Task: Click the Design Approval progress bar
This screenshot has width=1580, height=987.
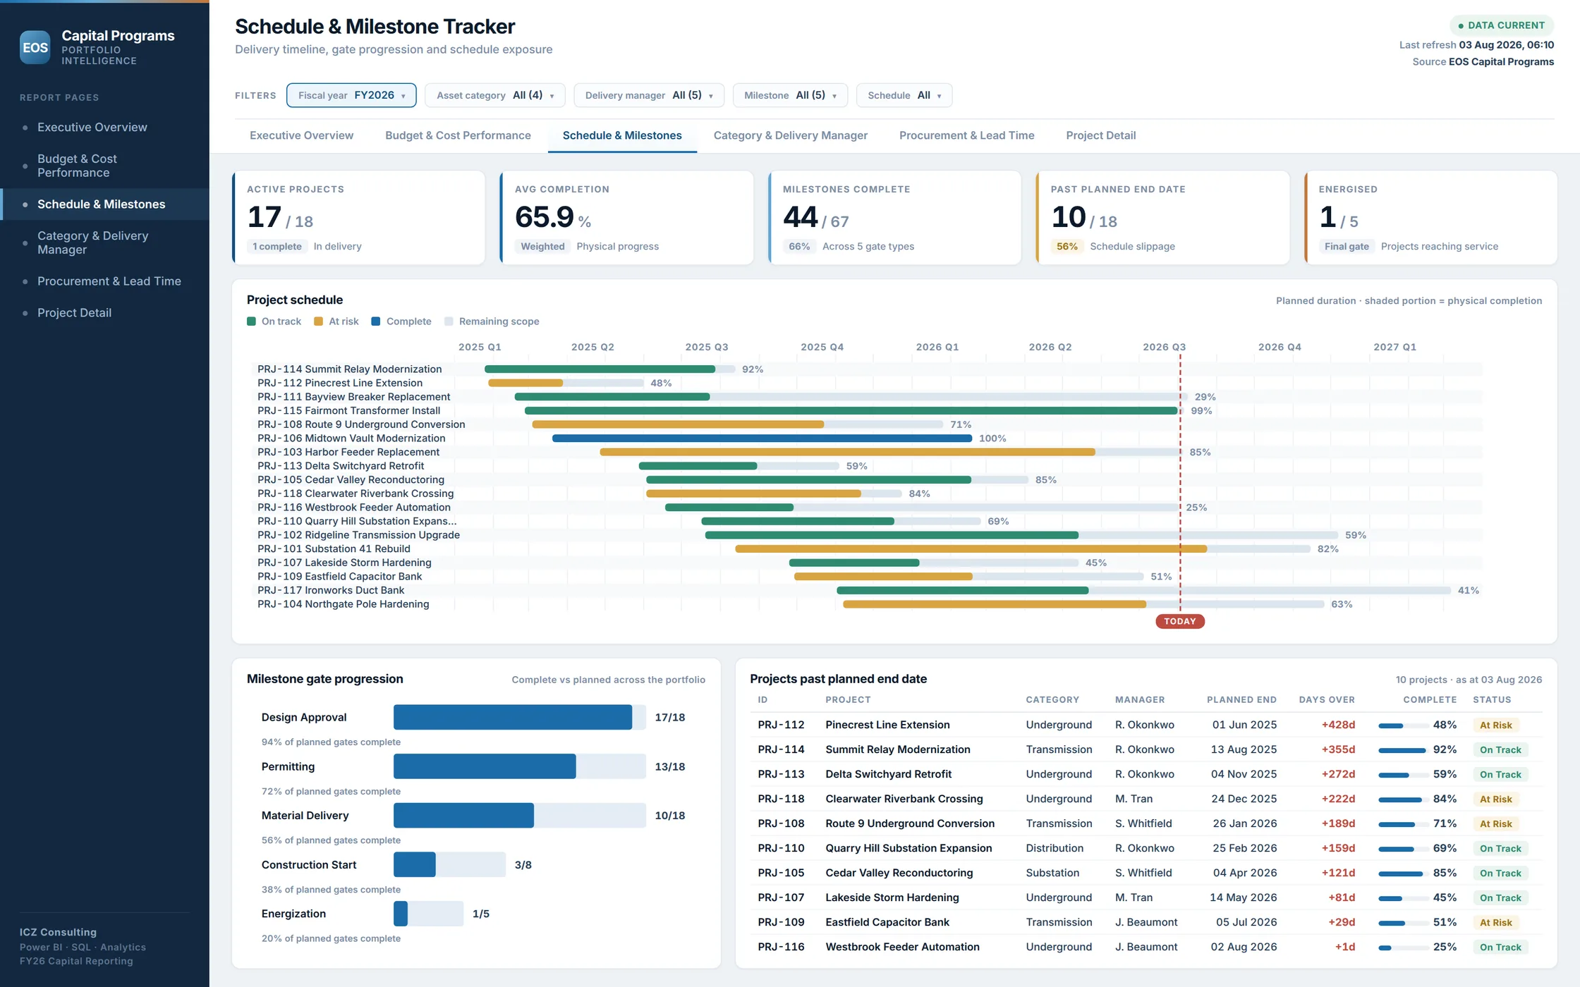Action: tap(520, 717)
